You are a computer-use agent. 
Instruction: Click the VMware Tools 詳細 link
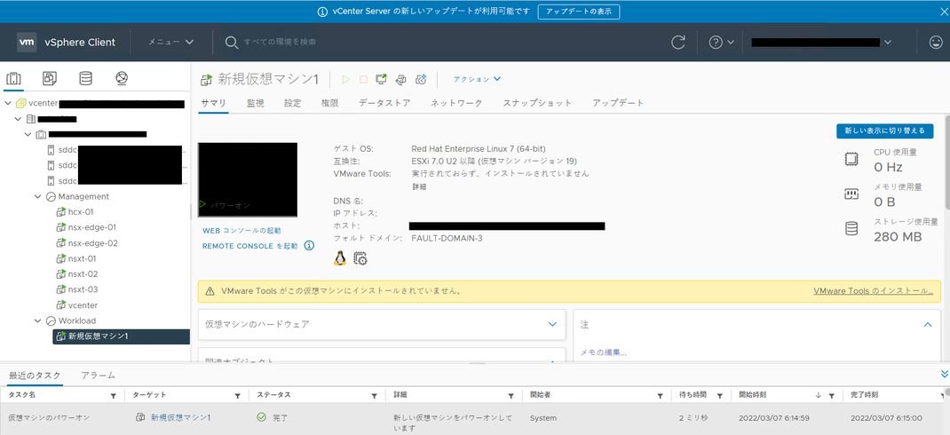pyautogui.click(x=420, y=186)
